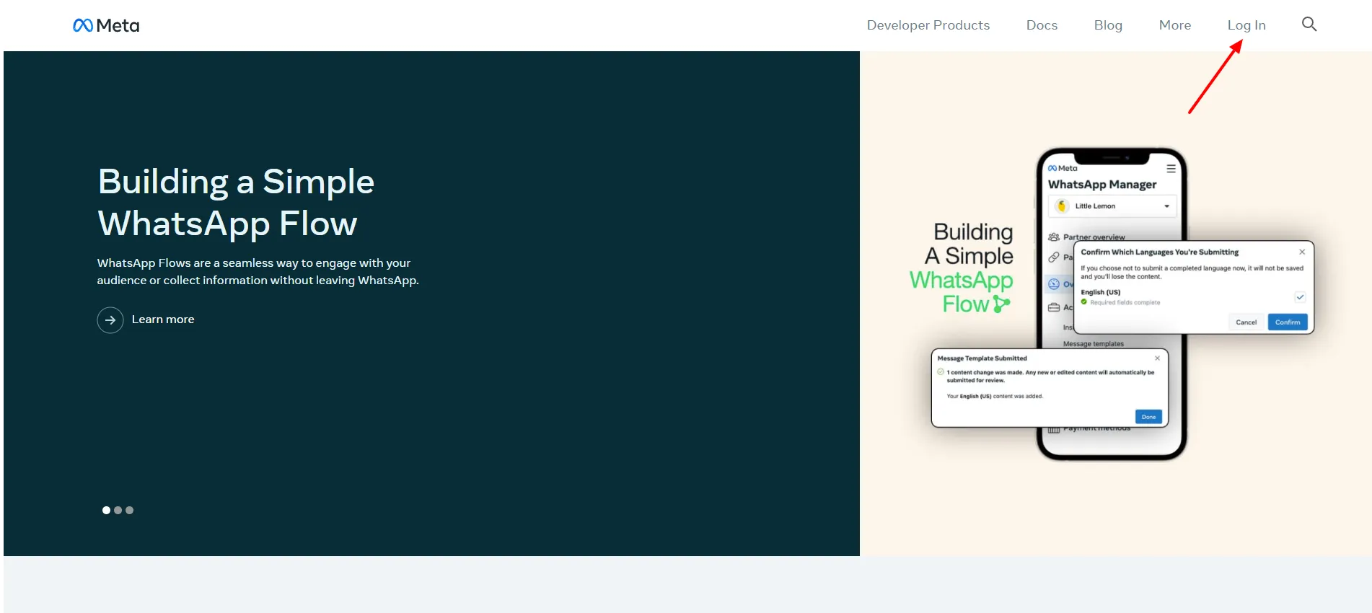The image size is (1372, 613).
Task: Click the WhatsApp Manager phone illustration
Action: tap(1112, 304)
